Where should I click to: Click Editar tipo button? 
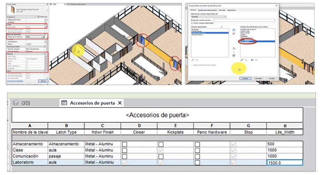coord(42,17)
